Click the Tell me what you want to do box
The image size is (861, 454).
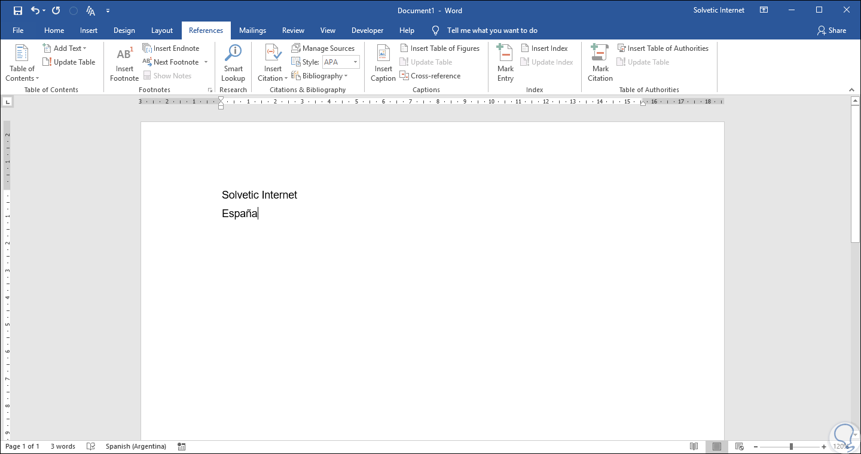(492, 31)
